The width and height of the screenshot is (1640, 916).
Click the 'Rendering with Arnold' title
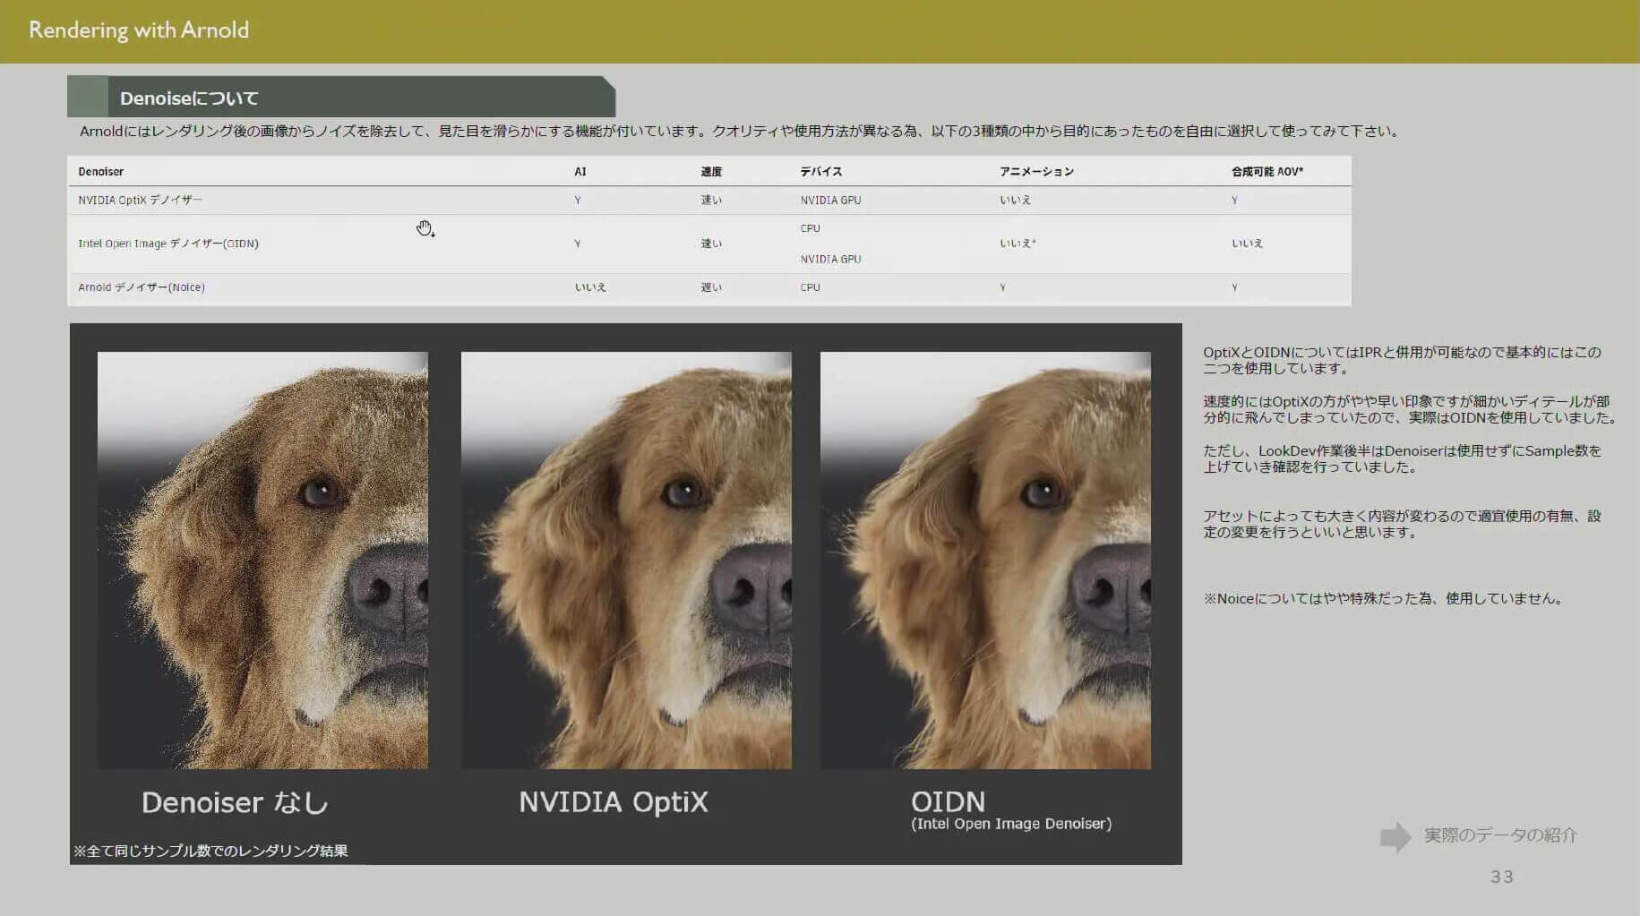139,30
